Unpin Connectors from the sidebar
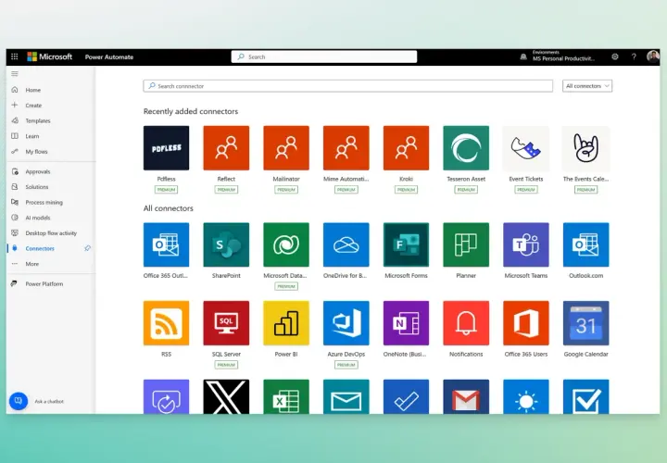This screenshot has width=667, height=463. click(88, 248)
